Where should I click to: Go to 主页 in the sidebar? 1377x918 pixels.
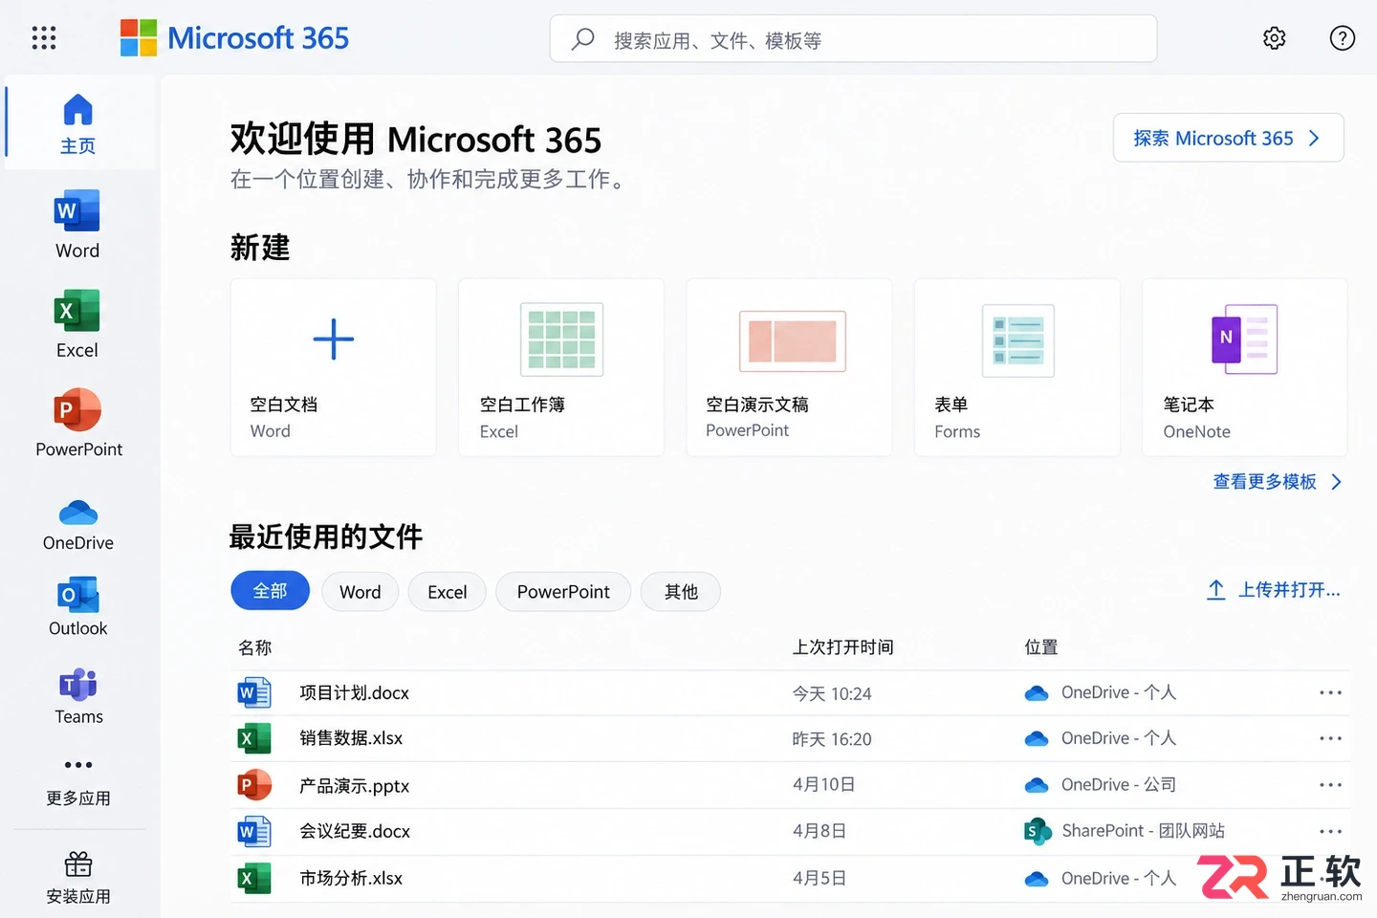point(78,124)
